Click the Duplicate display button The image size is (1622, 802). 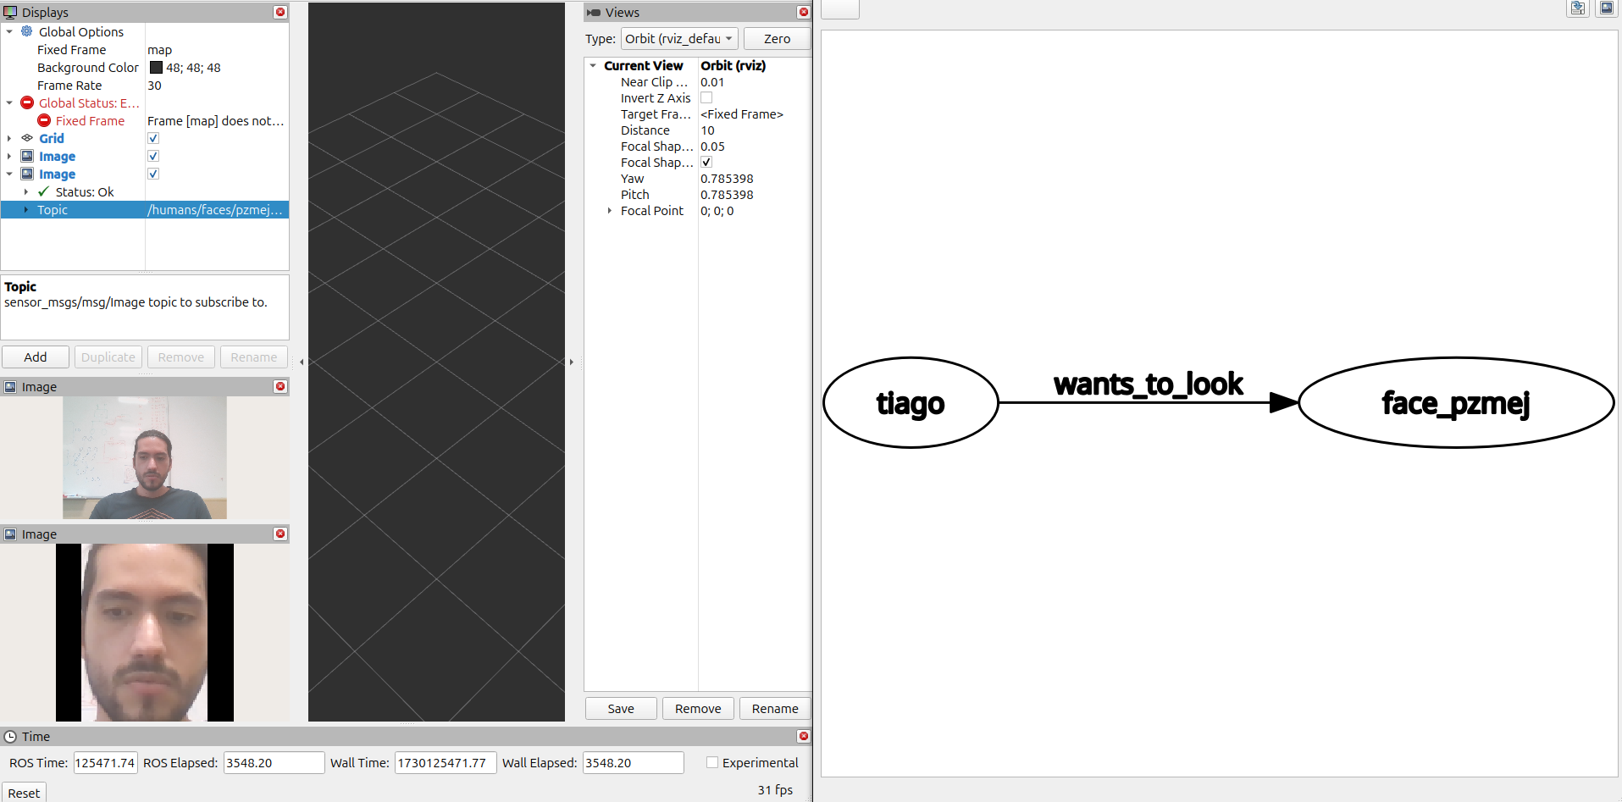click(x=108, y=357)
